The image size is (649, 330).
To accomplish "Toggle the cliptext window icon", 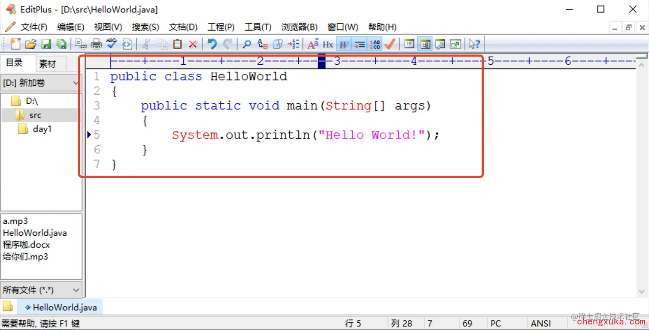I will coord(409,44).
